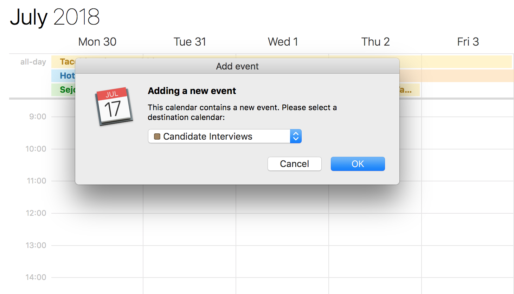Click the Calendar app icon in dialog
This screenshot has height=294, width=514.
coord(114,106)
